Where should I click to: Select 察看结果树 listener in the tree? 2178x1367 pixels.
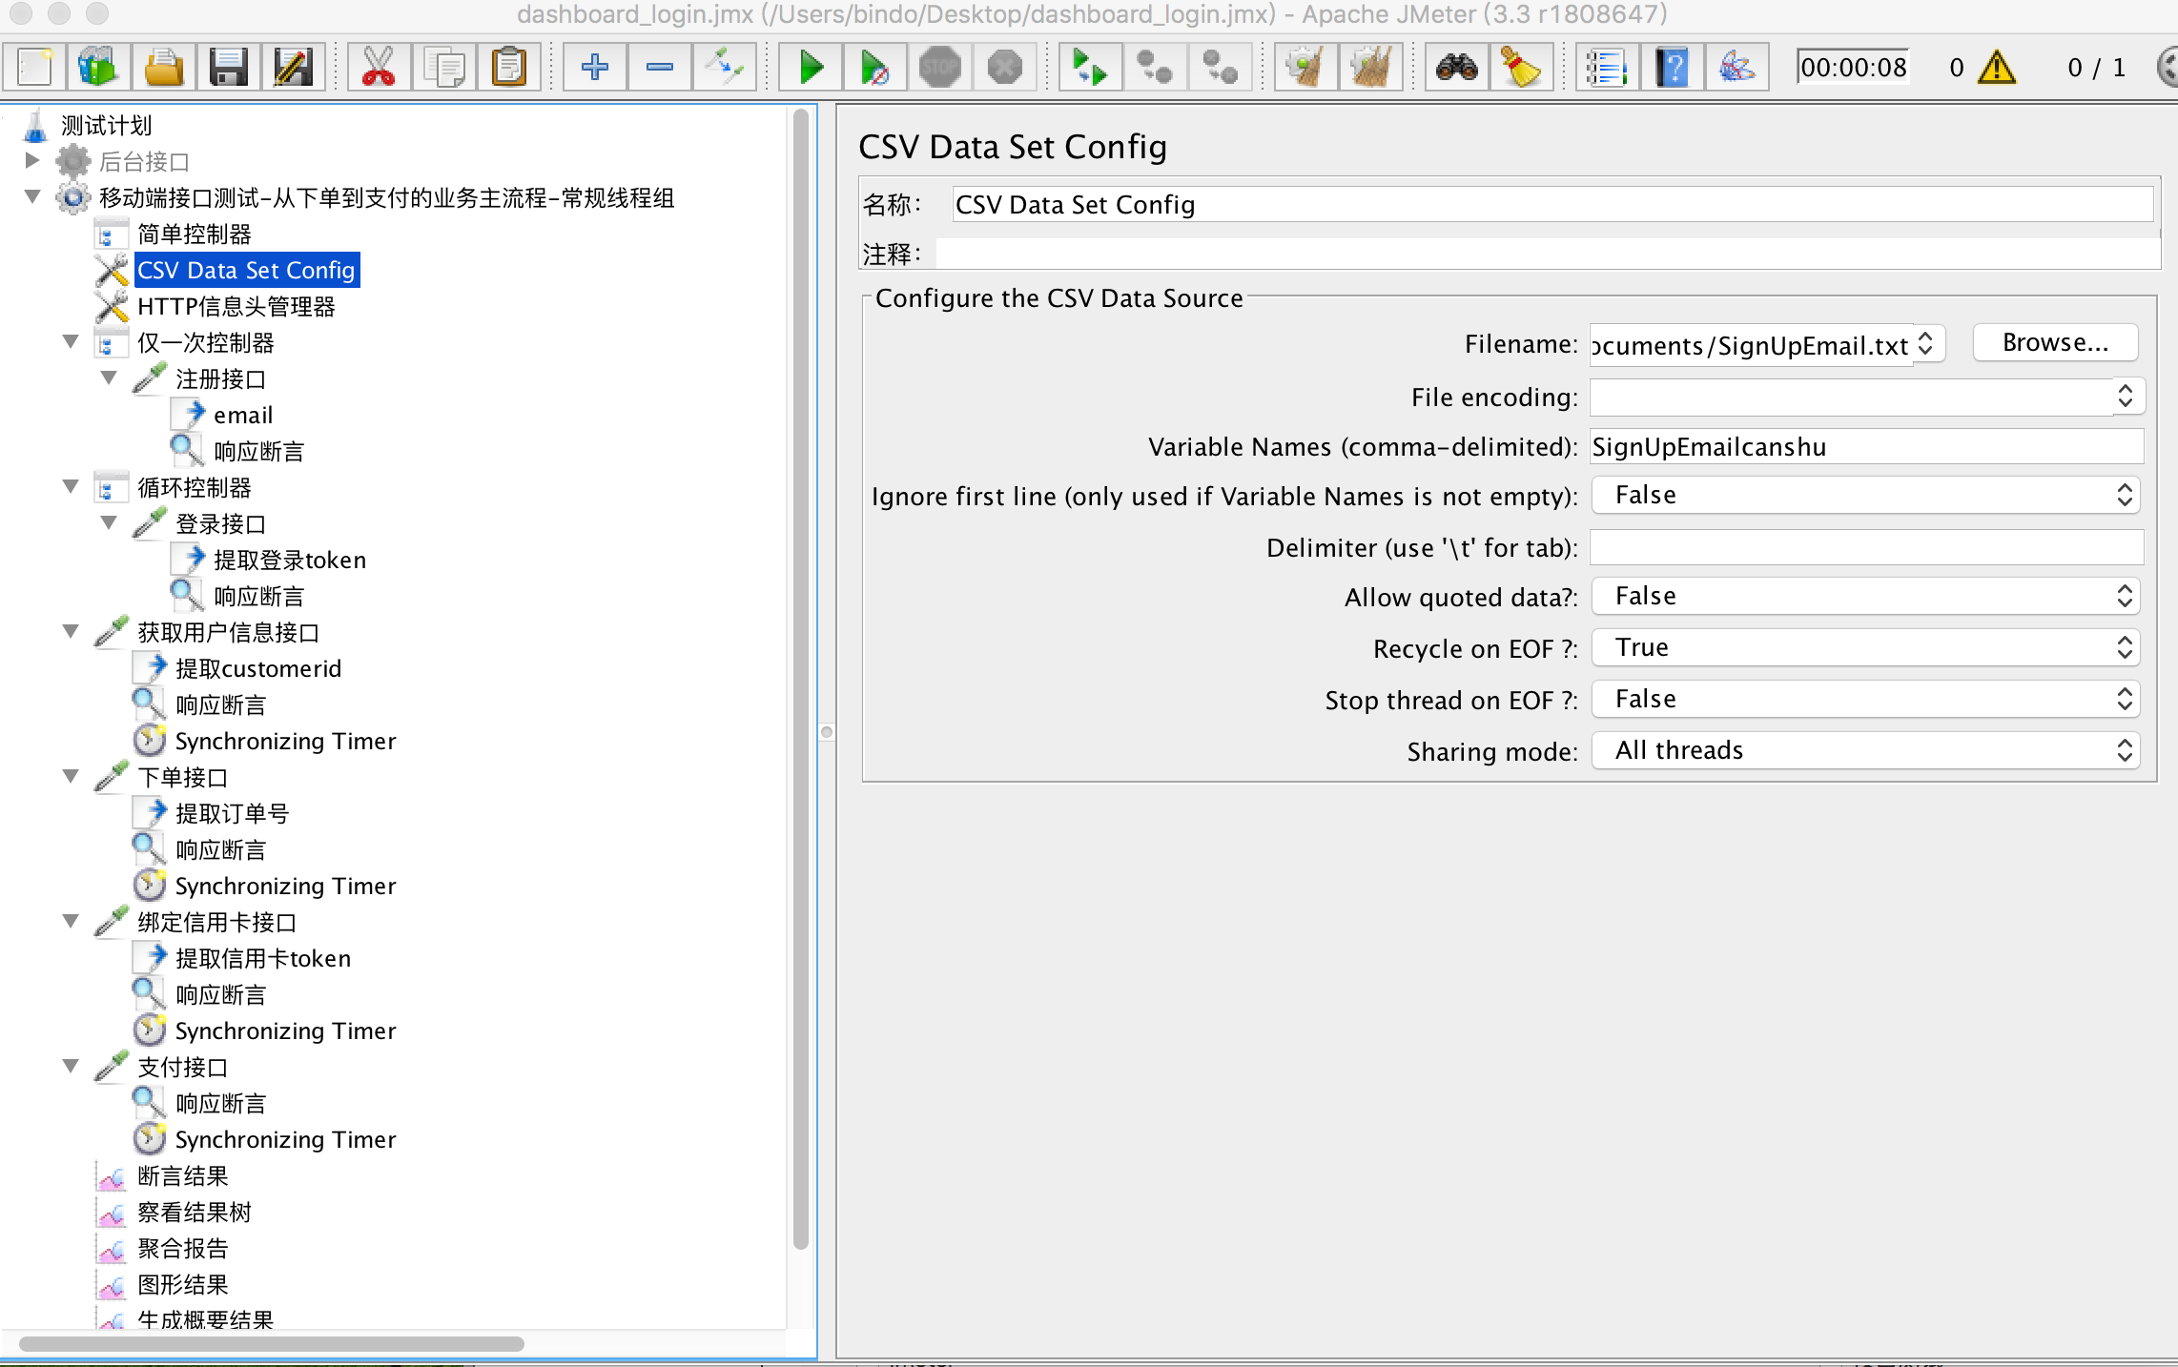click(x=194, y=1212)
